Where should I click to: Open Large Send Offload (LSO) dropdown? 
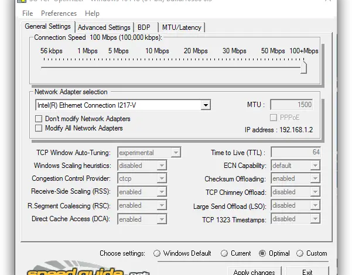[315, 205]
